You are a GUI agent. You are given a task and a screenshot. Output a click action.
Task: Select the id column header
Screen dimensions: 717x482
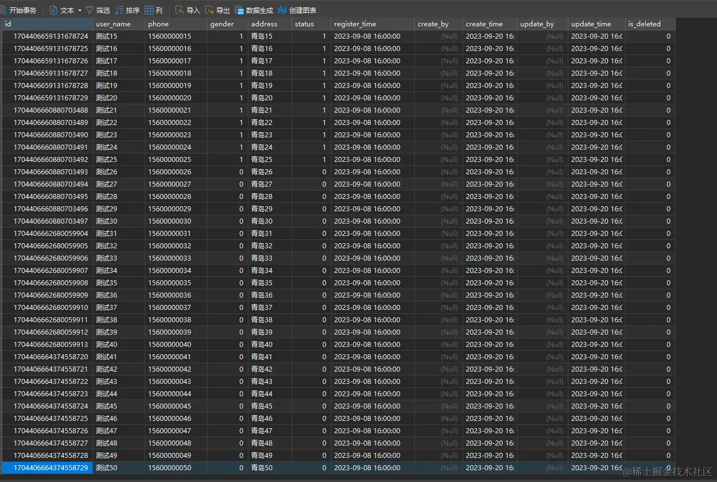47,24
